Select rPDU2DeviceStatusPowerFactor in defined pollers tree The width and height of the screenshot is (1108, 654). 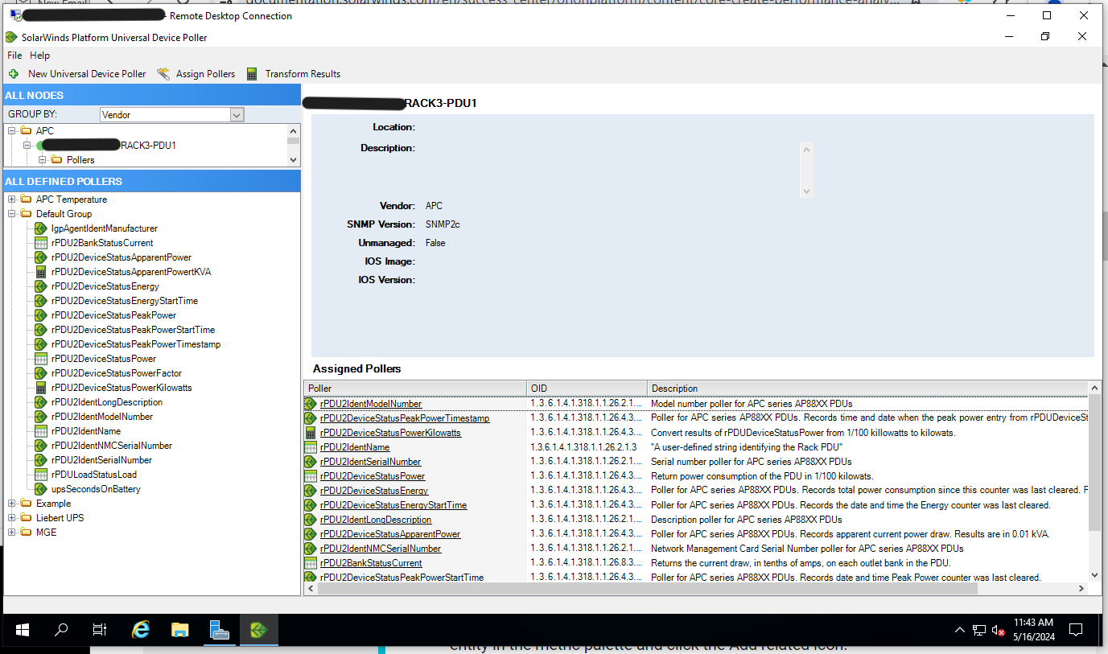(x=117, y=373)
